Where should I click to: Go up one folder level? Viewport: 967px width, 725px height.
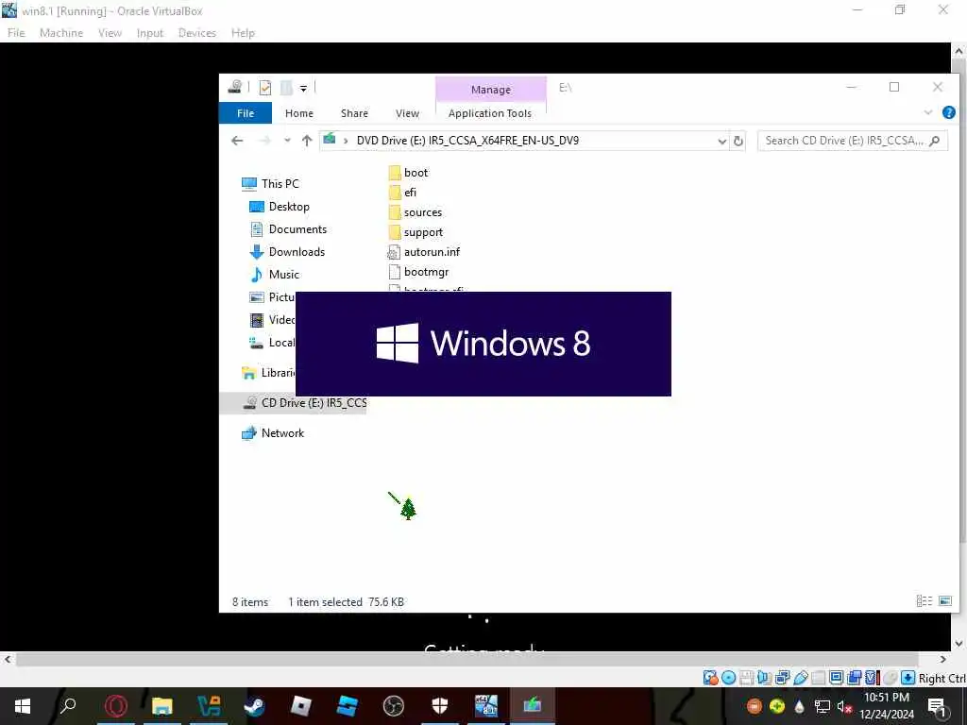point(307,141)
